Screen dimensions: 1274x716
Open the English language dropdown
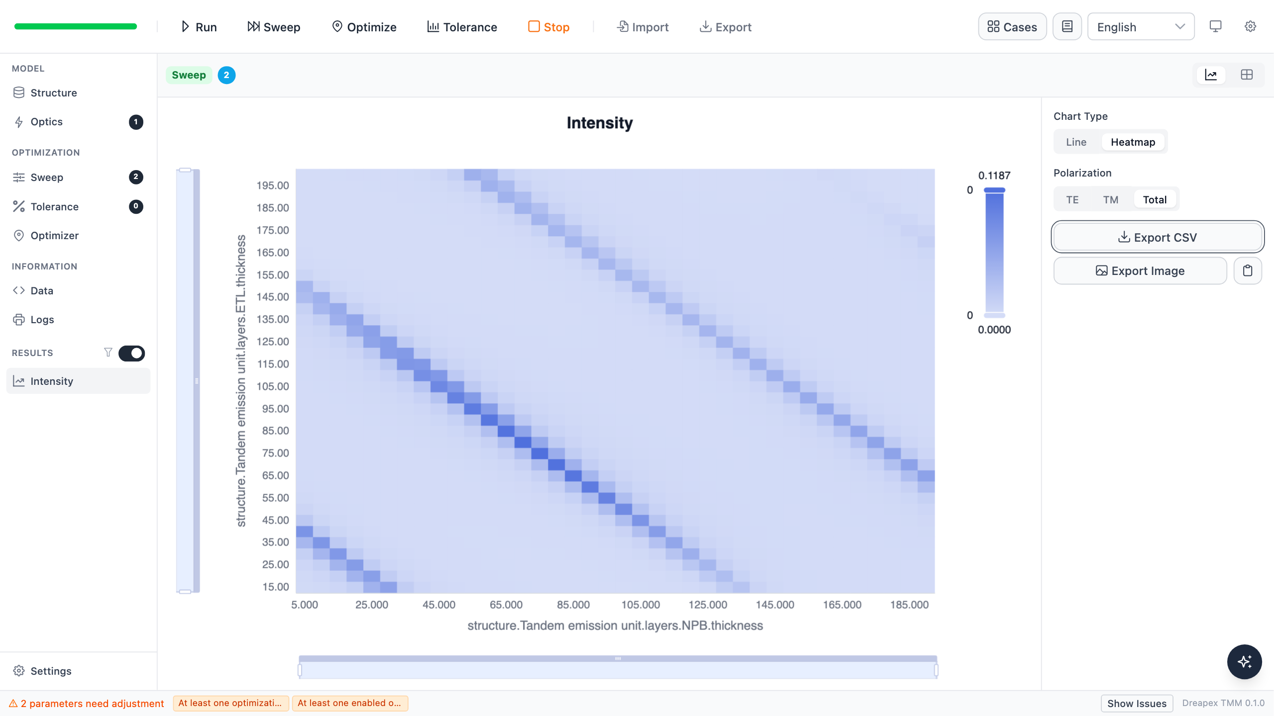pyautogui.click(x=1141, y=27)
